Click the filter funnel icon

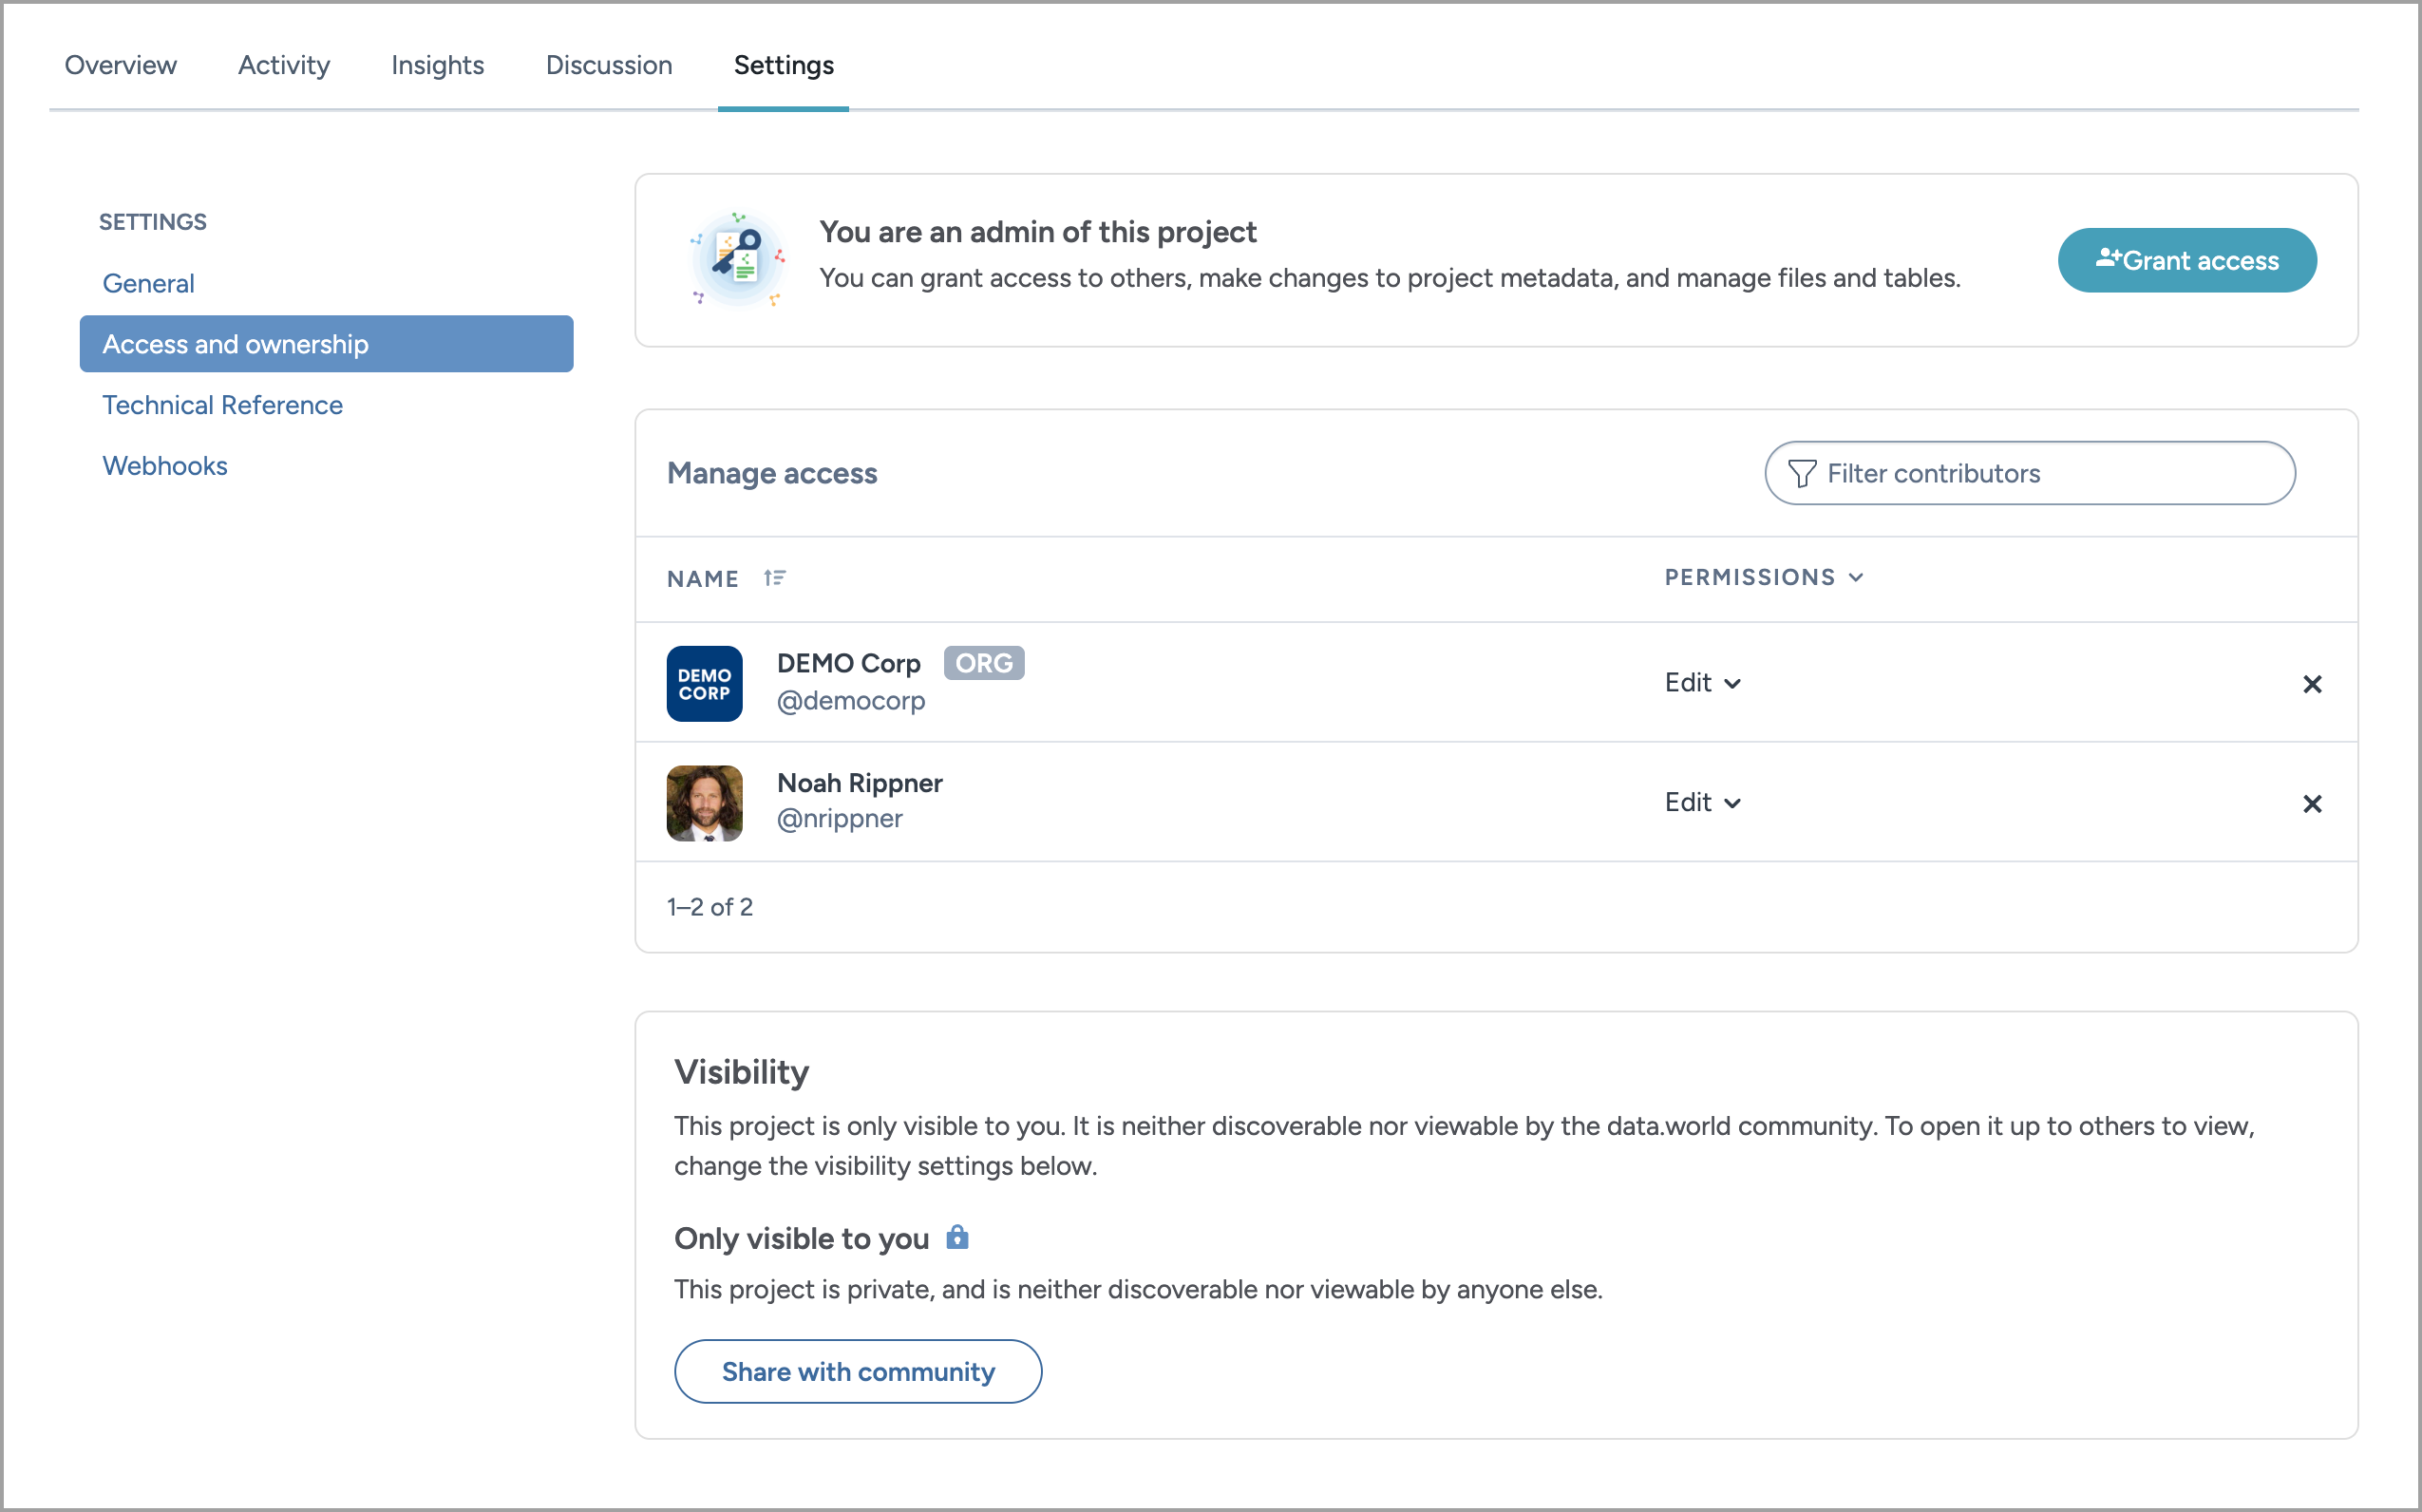pyautogui.click(x=1801, y=474)
